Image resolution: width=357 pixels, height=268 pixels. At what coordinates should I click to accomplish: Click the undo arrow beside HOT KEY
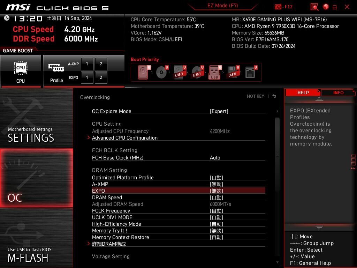[x=274, y=96]
